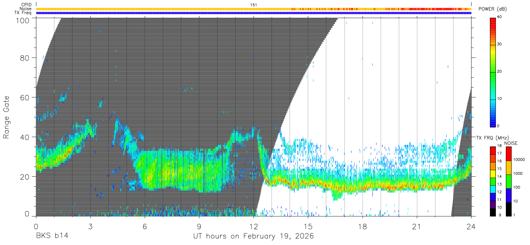Click the POWER color gradient bar
The width and height of the screenshot is (530, 245).
[493, 72]
